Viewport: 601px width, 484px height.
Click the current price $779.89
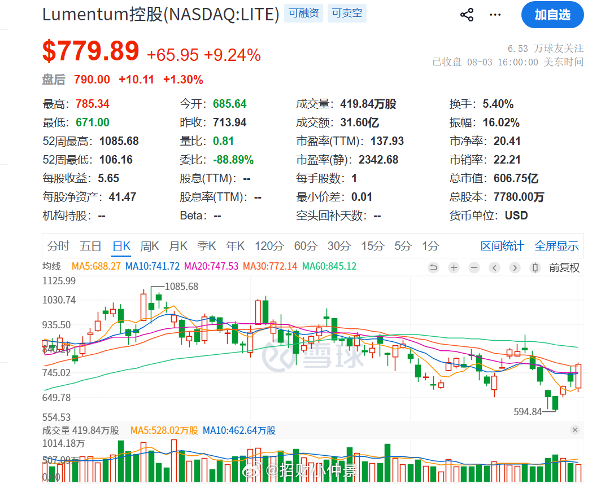[x=90, y=51]
